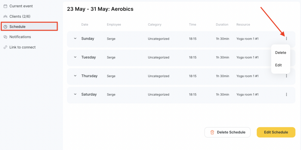The image size is (301, 150).
Task: Open Link to connect page
Action: click(x=23, y=47)
